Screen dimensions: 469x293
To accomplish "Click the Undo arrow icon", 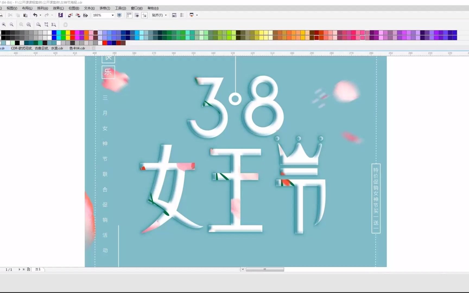I will pos(35,15).
